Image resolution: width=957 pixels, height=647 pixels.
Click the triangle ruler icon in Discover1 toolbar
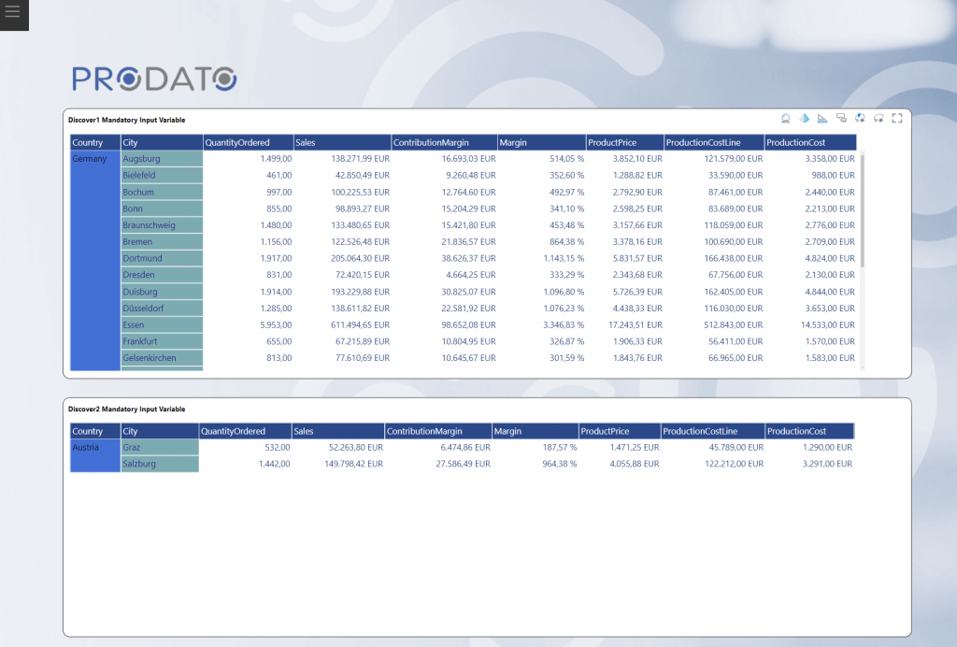[822, 119]
